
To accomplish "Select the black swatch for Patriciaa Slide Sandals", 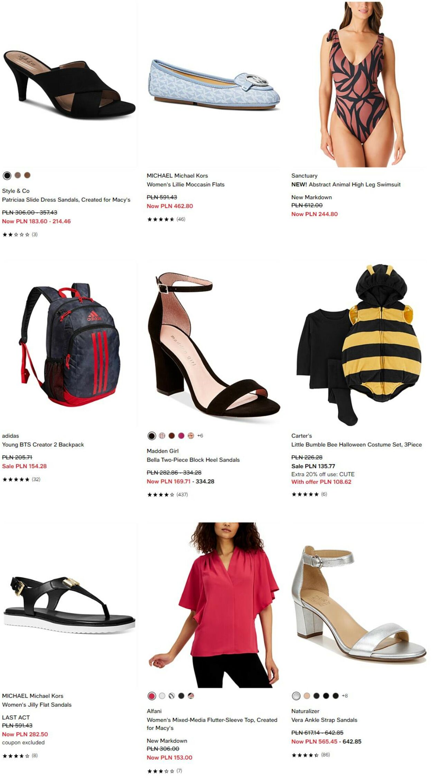I will [7, 176].
